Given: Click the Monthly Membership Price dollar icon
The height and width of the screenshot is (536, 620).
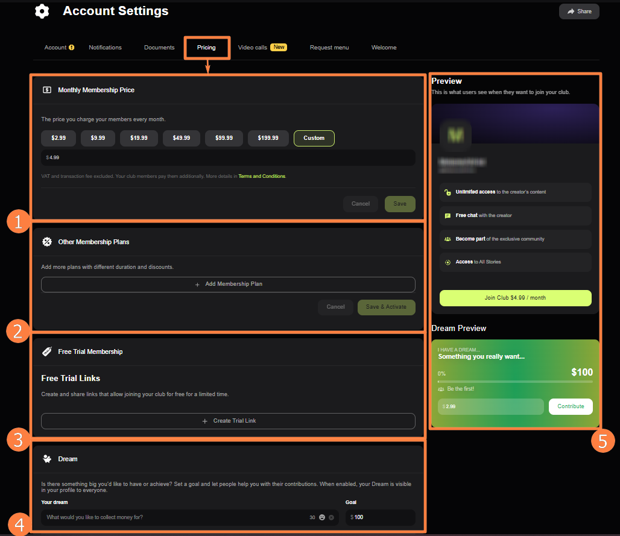Looking at the screenshot, I should [47, 90].
